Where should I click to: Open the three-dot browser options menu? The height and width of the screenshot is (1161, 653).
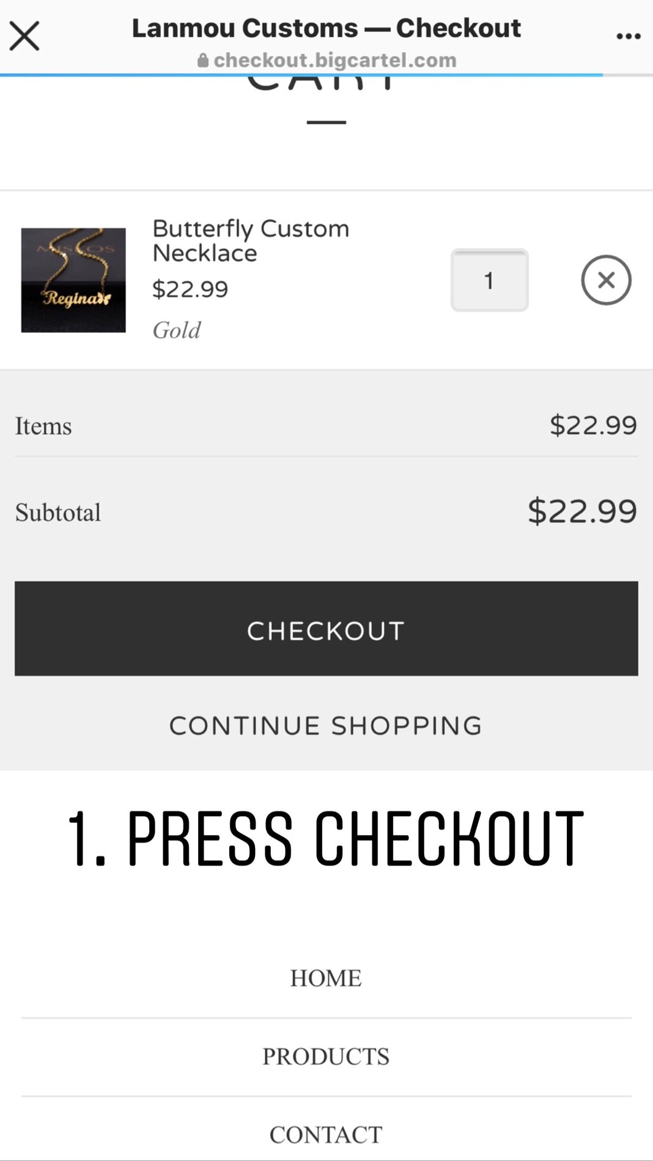(628, 36)
